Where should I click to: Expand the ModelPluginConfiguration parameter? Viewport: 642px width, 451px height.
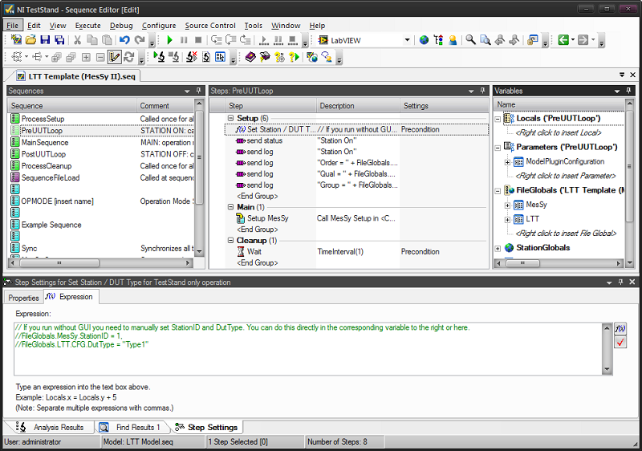click(507, 162)
